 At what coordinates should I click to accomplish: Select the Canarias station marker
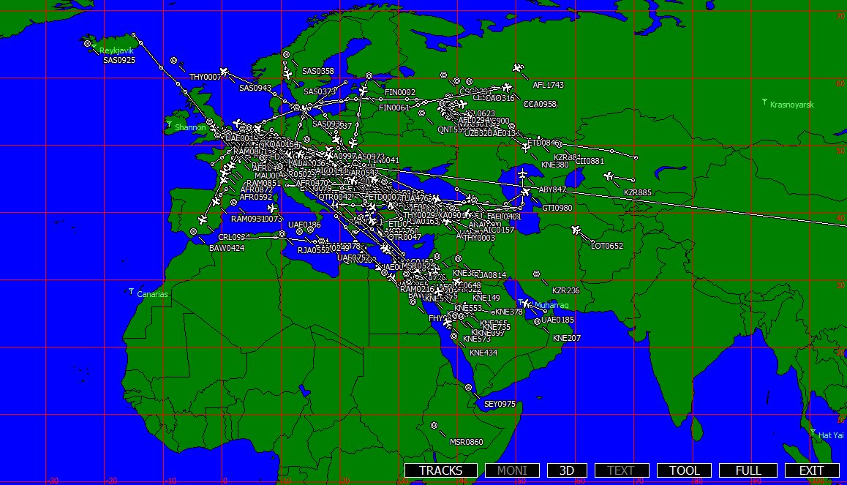[131, 292]
